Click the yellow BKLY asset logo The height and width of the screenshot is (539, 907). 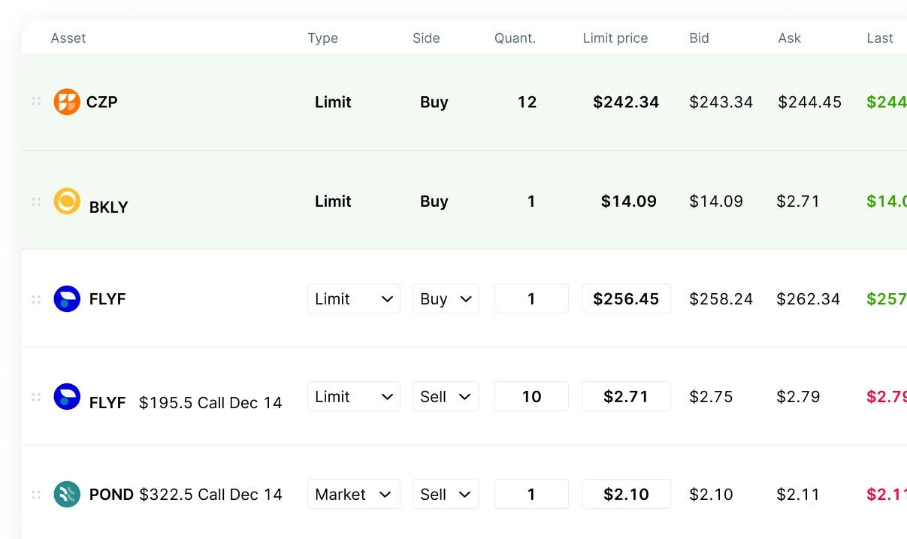click(67, 201)
